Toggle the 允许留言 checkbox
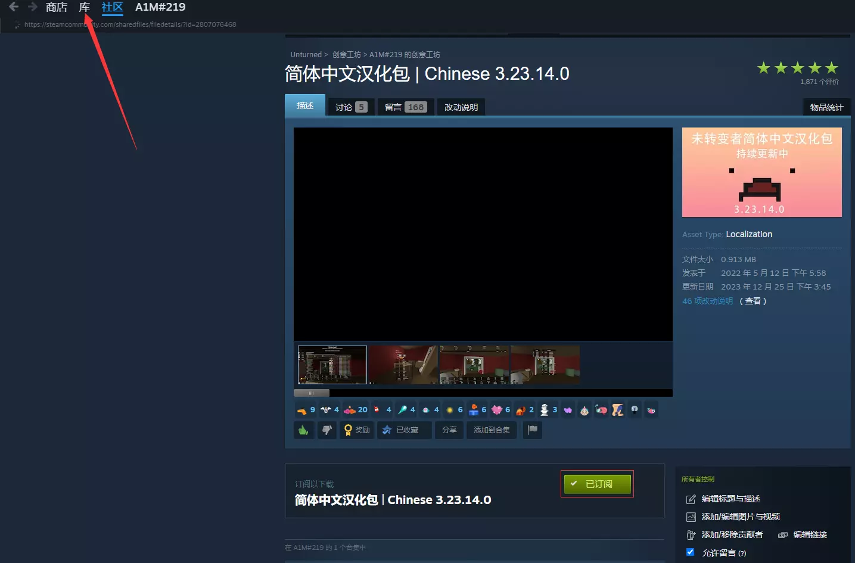 [690, 552]
